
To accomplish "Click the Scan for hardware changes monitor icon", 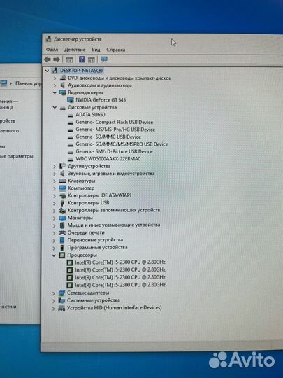I will tap(104, 59).
